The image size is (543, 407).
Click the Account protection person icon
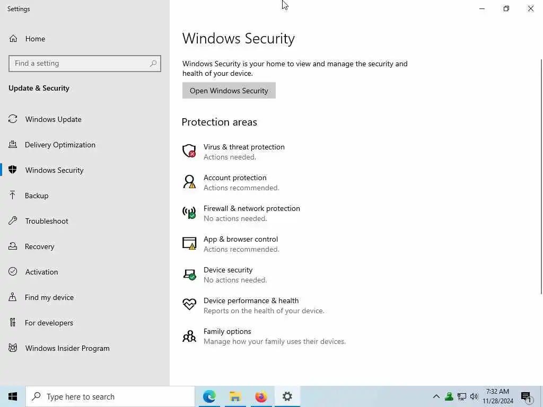click(x=189, y=182)
